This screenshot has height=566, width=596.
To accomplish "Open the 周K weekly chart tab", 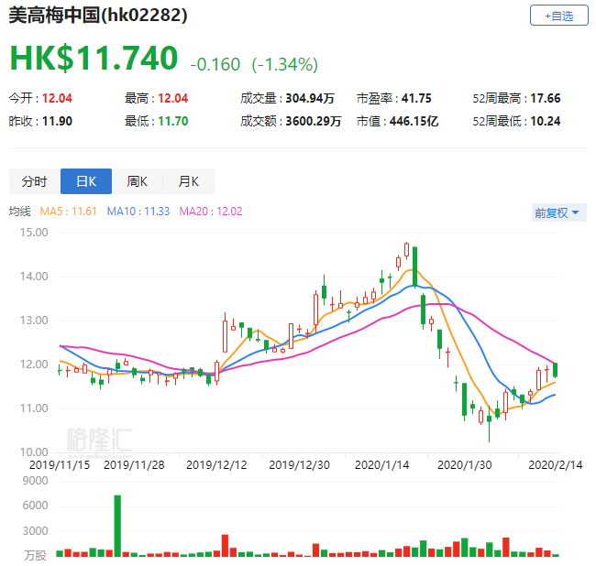I will click(x=138, y=181).
